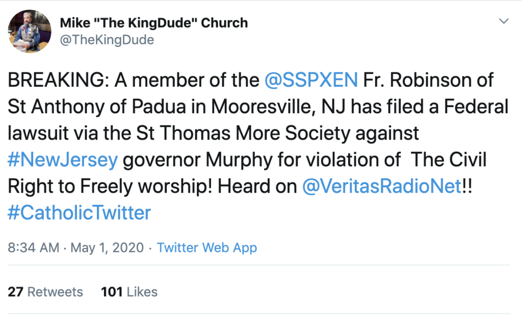Click the 8:34 AM timestamp

click(x=34, y=248)
